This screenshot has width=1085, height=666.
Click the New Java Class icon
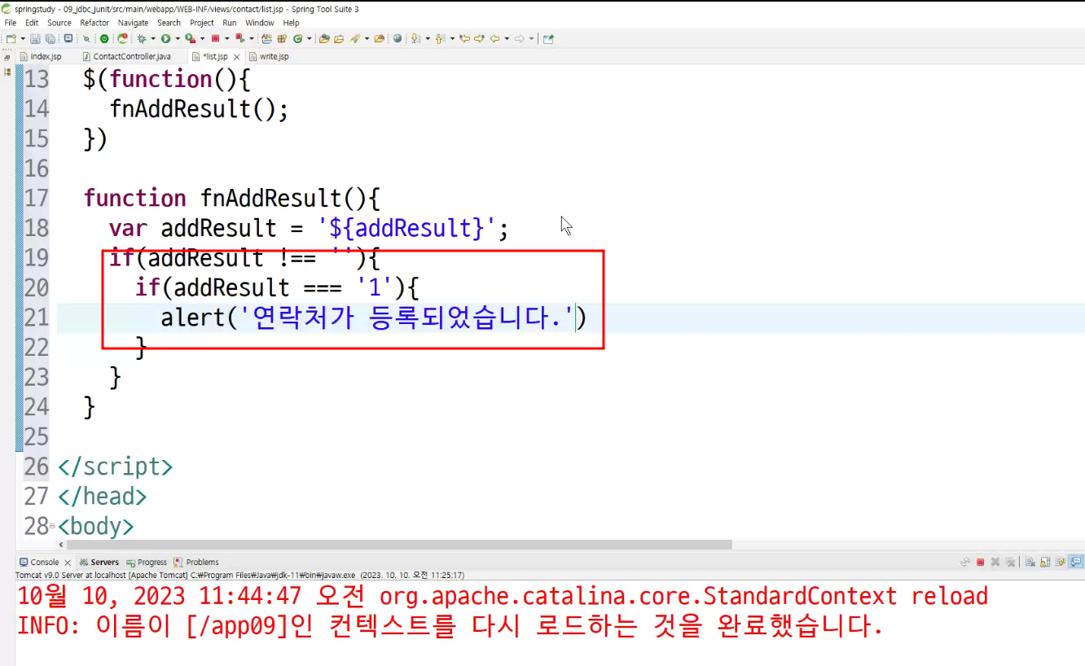click(297, 38)
